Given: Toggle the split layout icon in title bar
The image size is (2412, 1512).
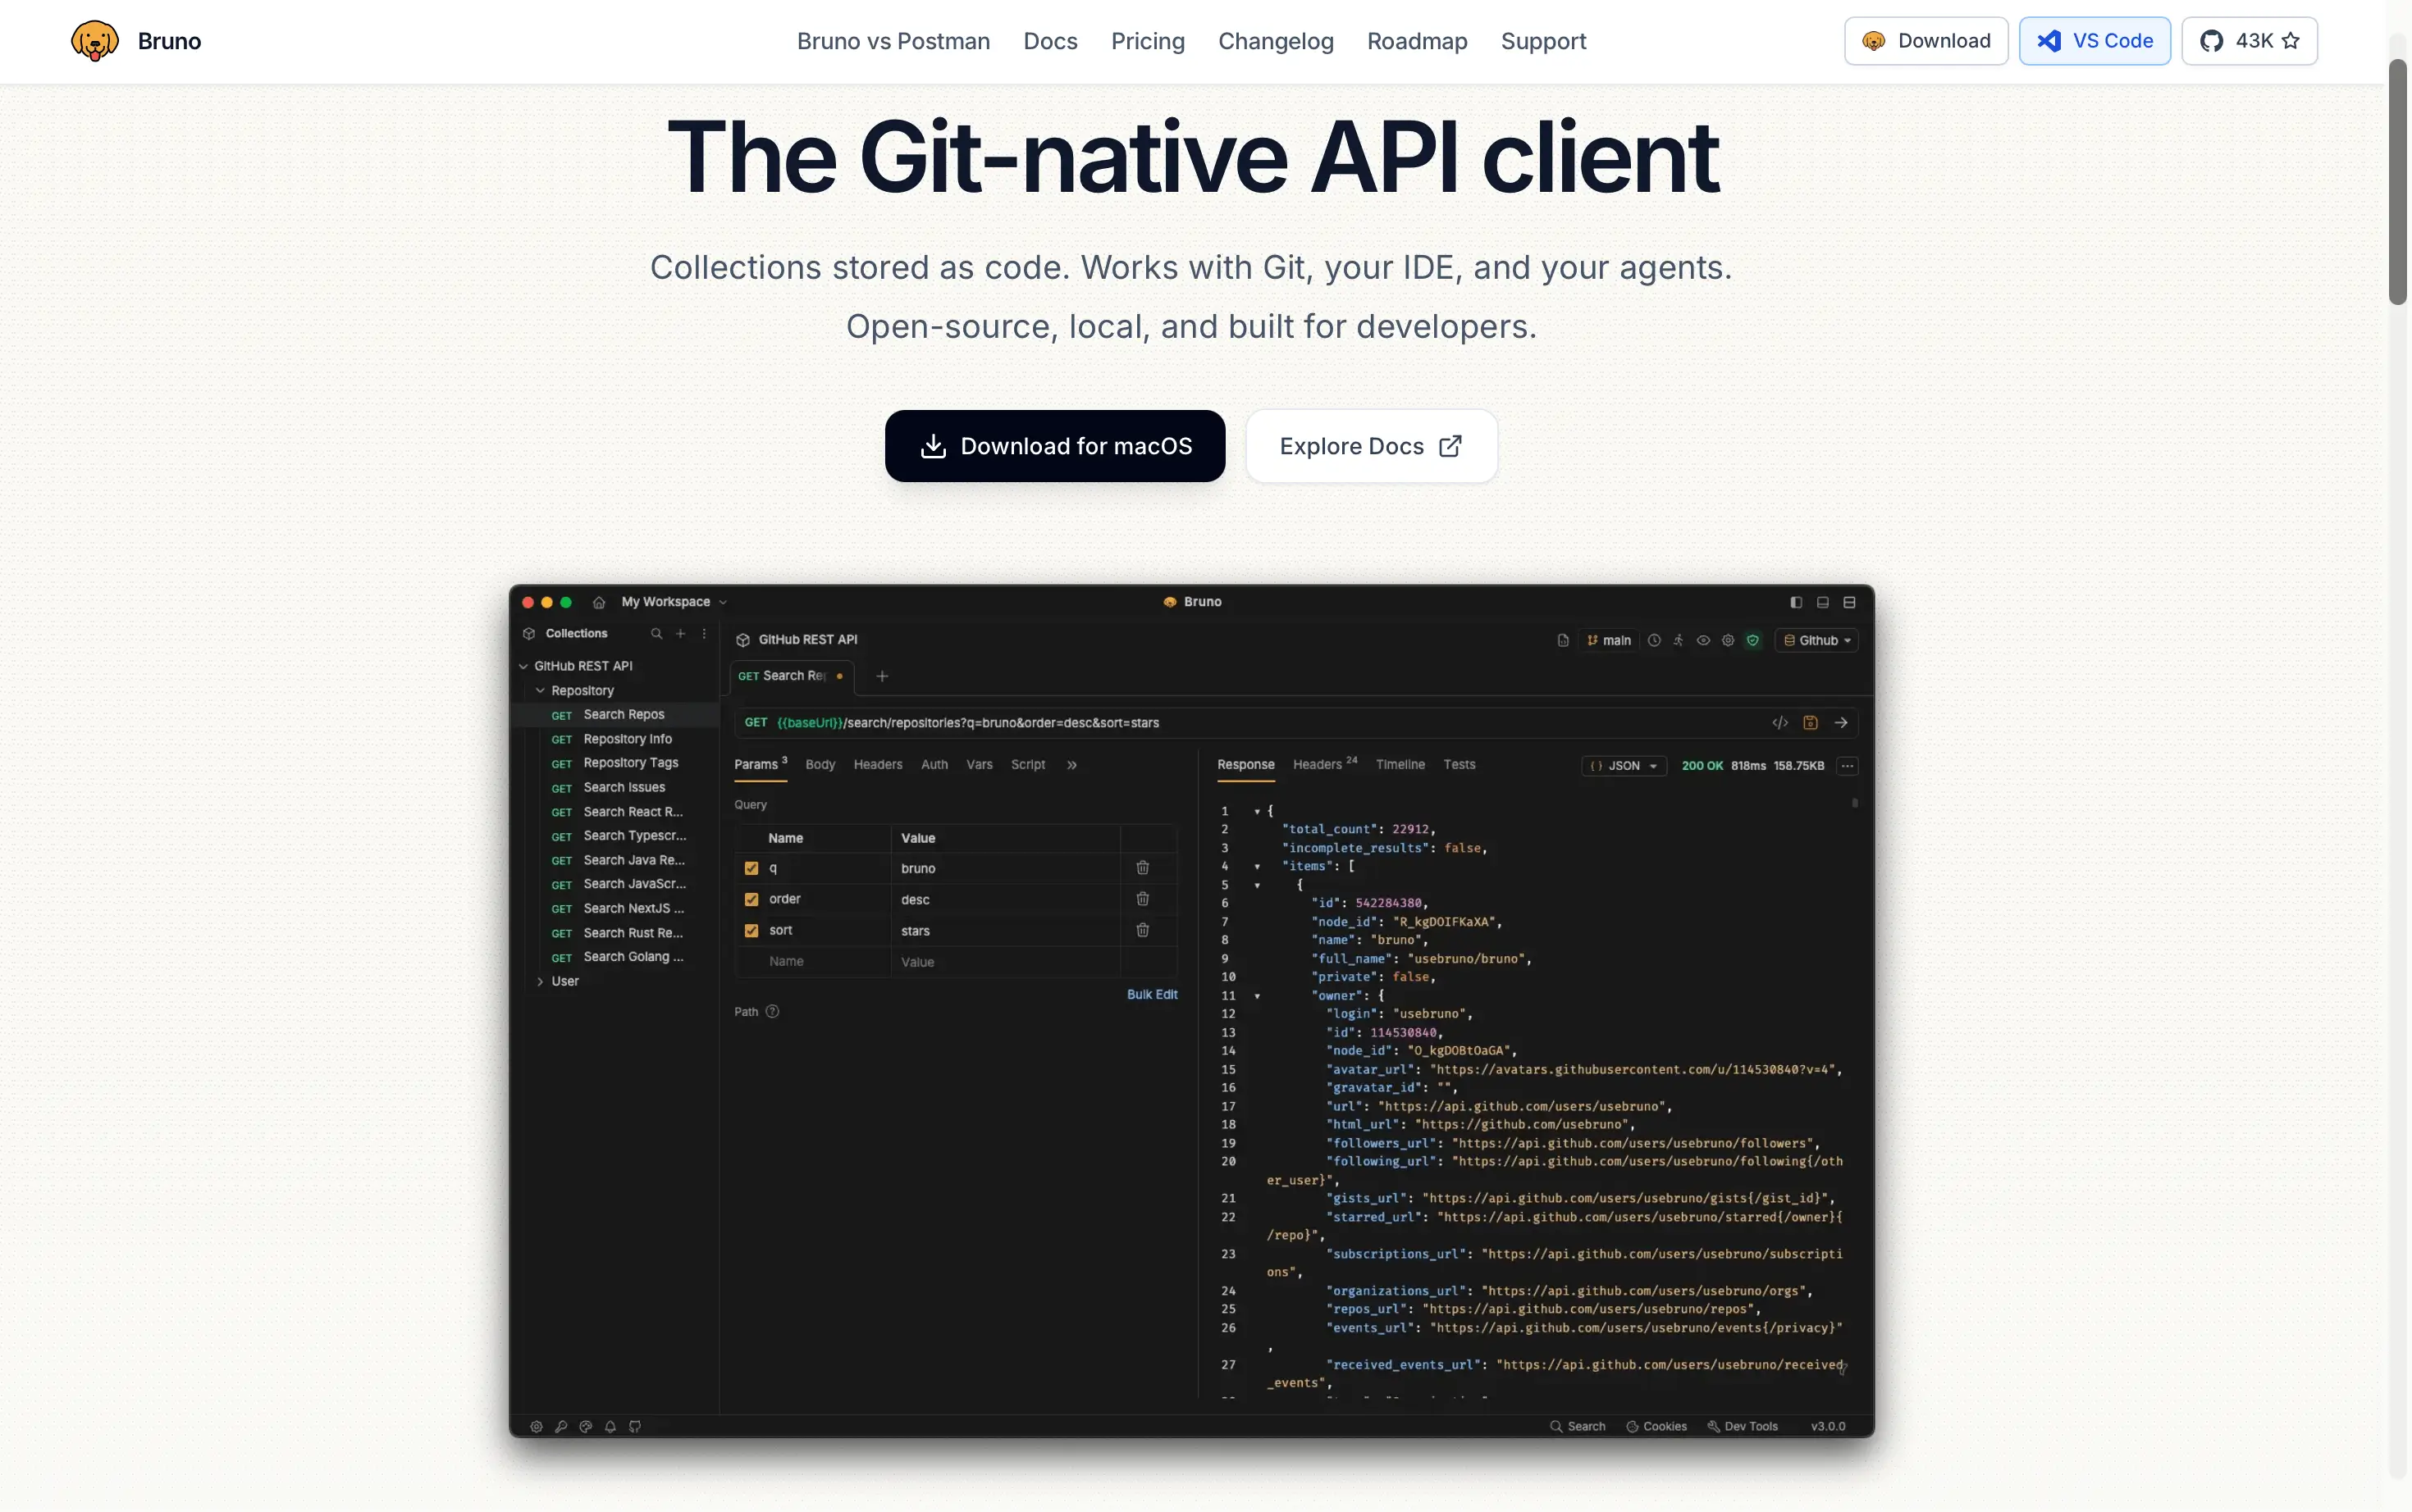Looking at the screenshot, I should pyautogui.click(x=1850, y=603).
